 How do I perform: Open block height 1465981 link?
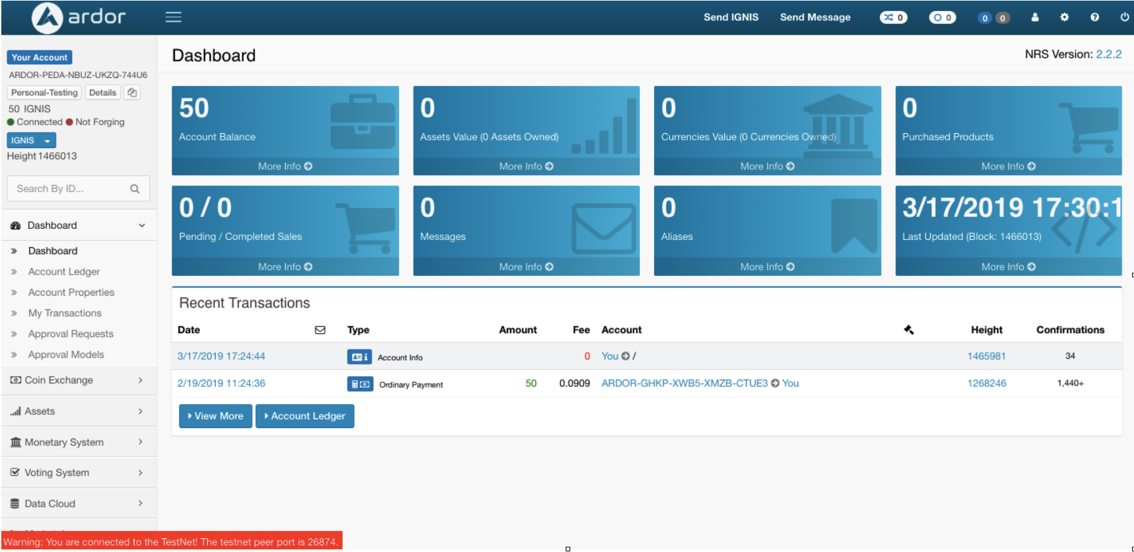(986, 356)
